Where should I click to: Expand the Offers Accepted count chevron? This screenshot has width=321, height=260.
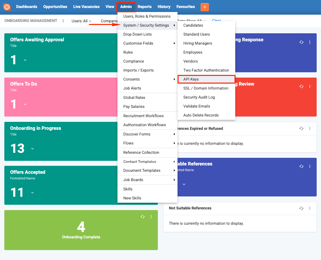pyautogui.click(x=33, y=193)
